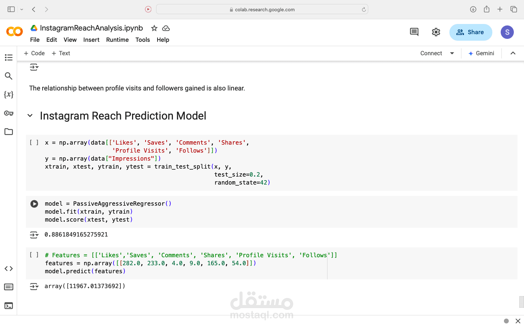Toggle output of the prediction array cell
This screenshot has width=524, height=327.
34,287
